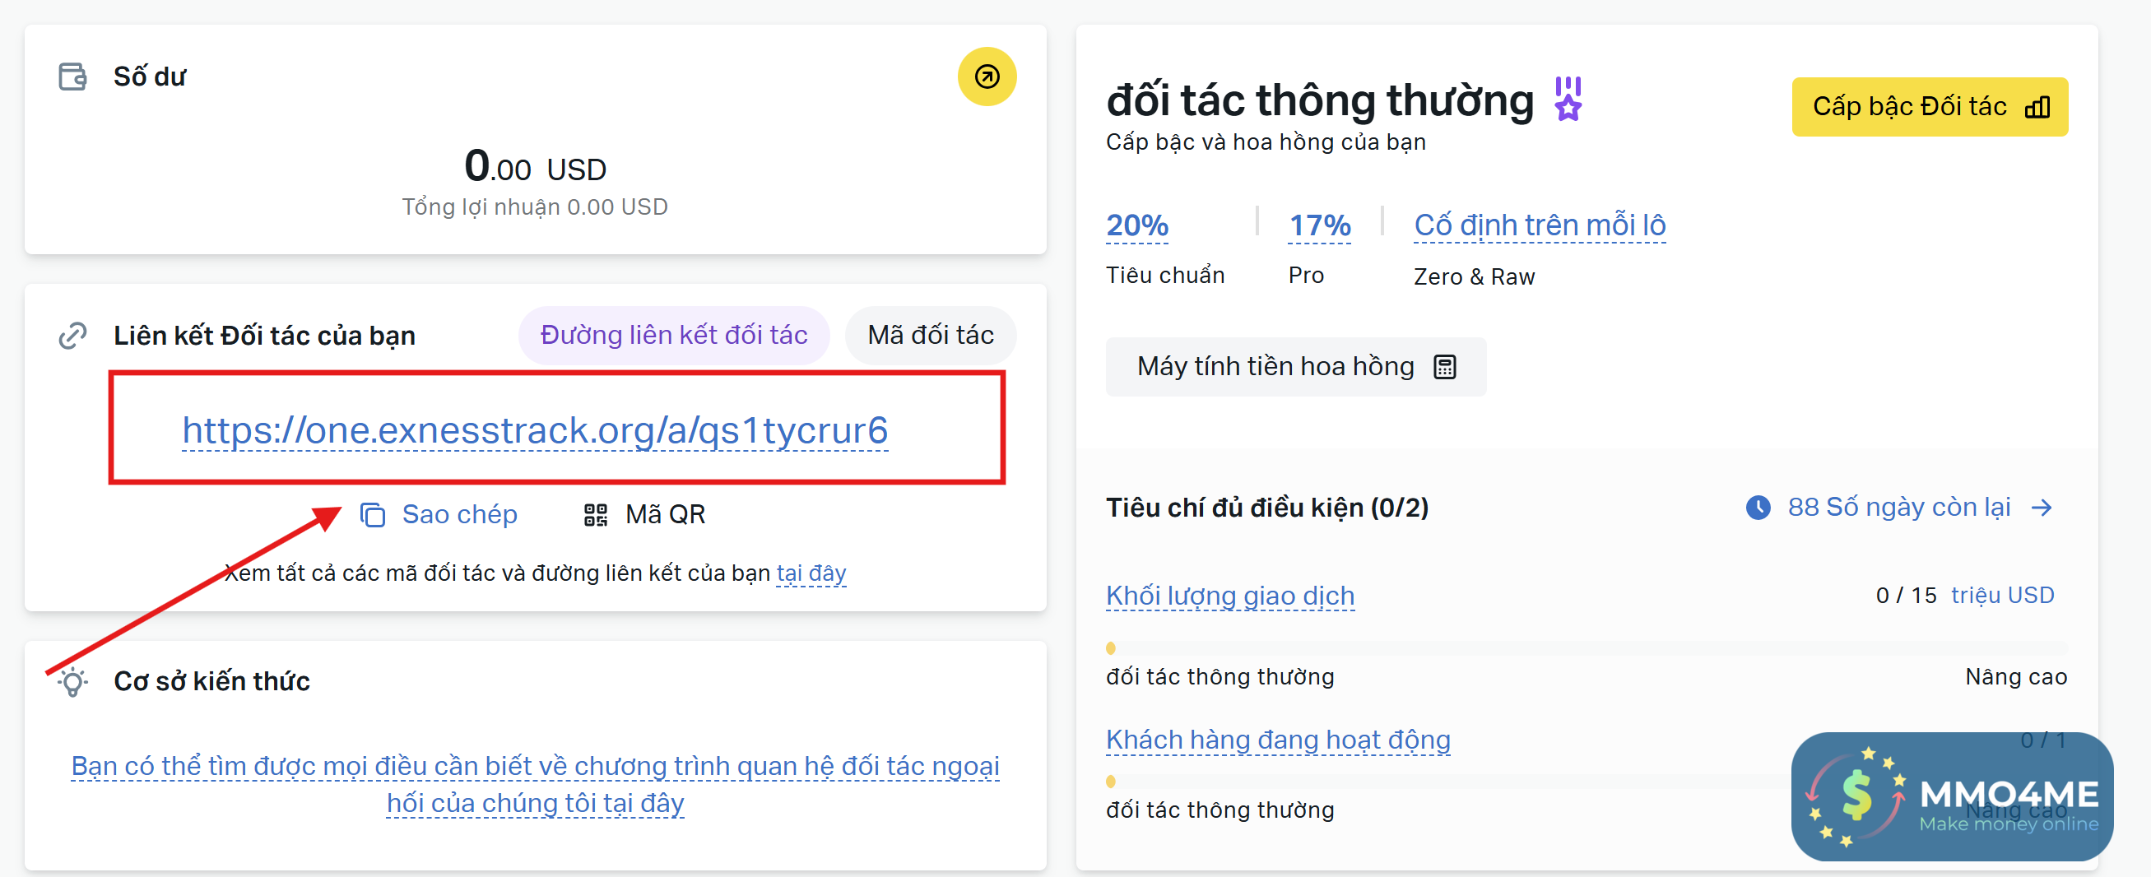Show the Mã QR code
The image size is (2151, 877).
643,515
